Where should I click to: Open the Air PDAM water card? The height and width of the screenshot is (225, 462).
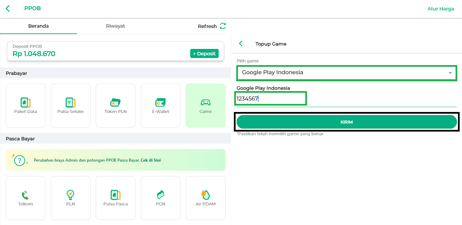click(x=205, y=198)
